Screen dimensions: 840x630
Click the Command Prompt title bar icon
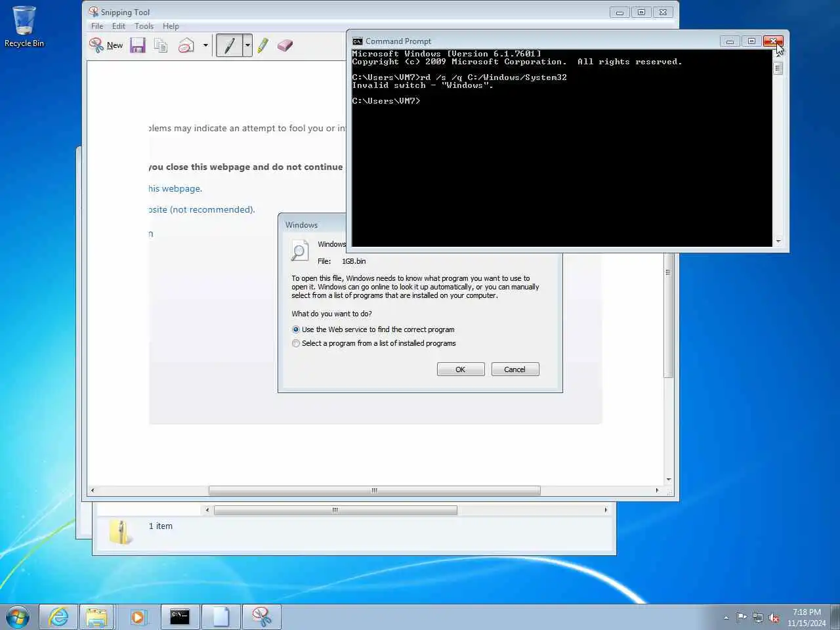point(358,41)
